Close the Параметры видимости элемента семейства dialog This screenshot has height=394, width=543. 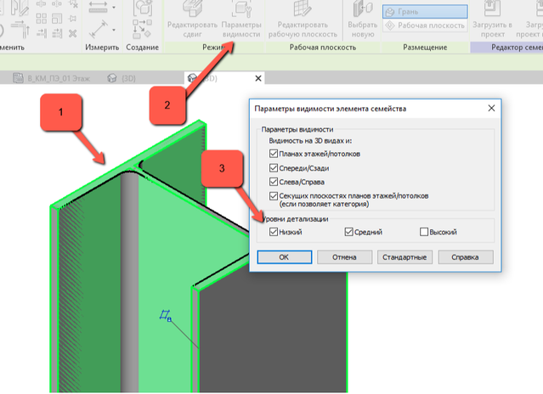pyautogui.click(x=491, y=109)
